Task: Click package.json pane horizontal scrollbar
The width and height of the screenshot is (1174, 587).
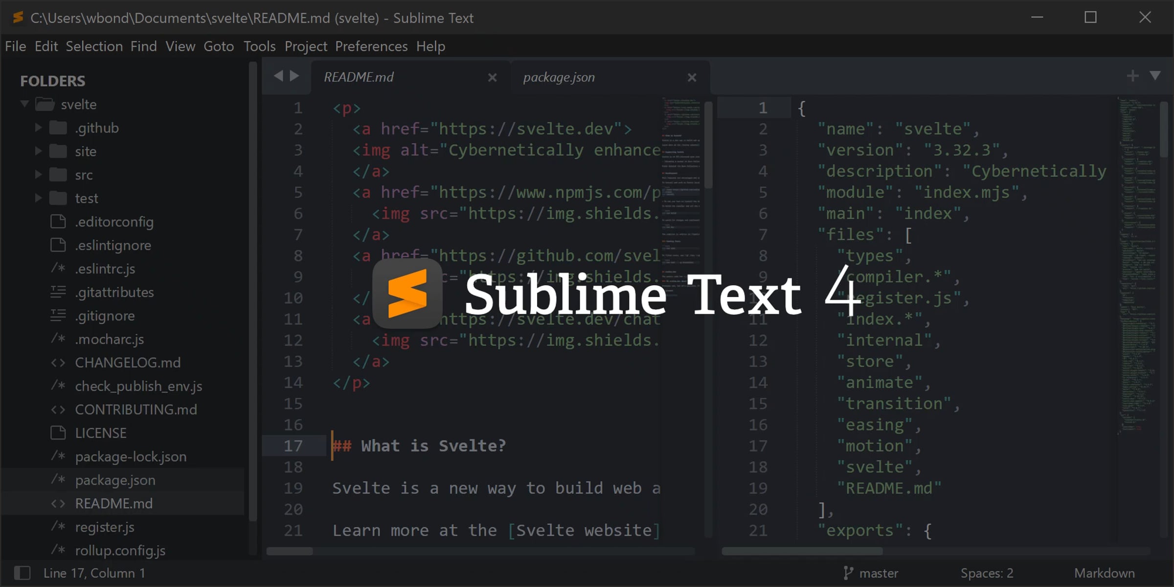Action: [x=802, y=551]
